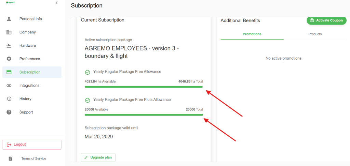The height and width of the screenshot is (166, 350).
Task: Click the Hardware drone icon
Action: tap(9, 45)
